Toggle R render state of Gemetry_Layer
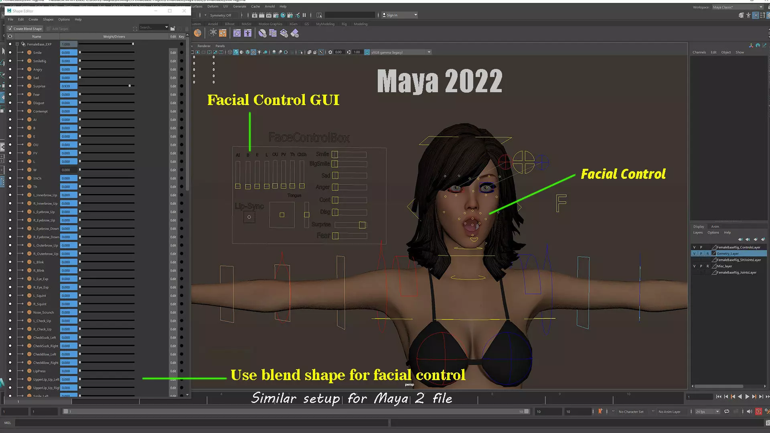770x433 pixels. [x=707, y=253]
